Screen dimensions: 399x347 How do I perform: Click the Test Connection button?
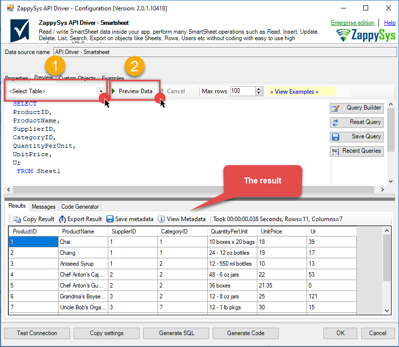(x=37, y=333)
